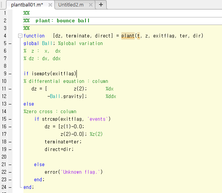Click the highlighted argument 't' on line 4

point(138,36)
